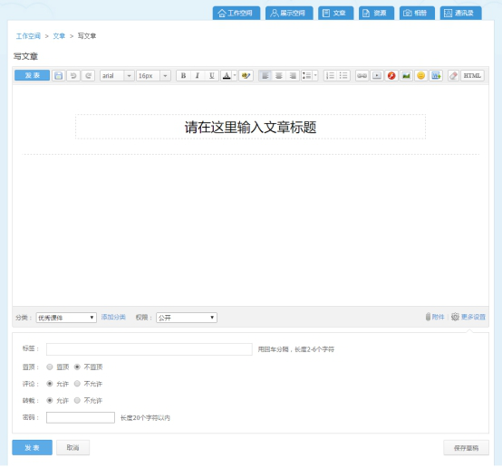Open the arial font family dropdown
The width and height of the screenshot is (502, 467).
(117, 76)
